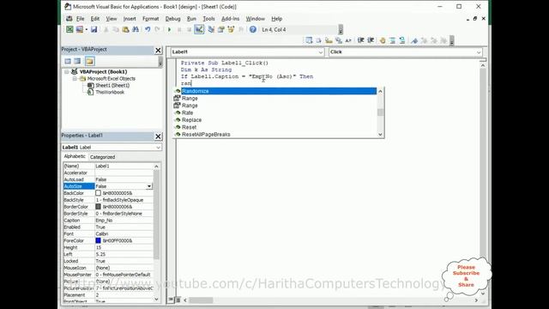549x309 pixels.
Task: Open the Properties Window toolbar icon
Action: click(221, 29)
